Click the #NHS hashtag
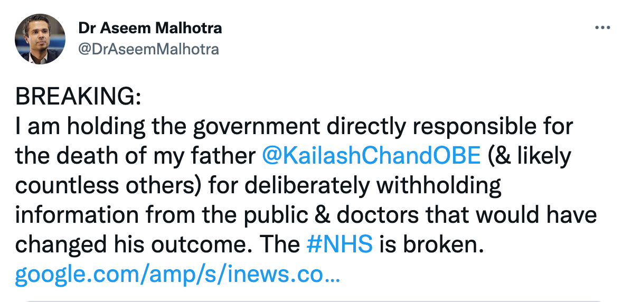The height and width of the screenshot is (302, 622). [x=340, y=244]
